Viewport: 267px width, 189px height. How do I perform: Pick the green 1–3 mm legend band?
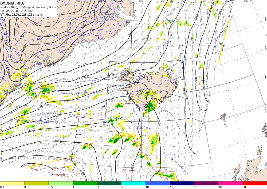point(85,183)
